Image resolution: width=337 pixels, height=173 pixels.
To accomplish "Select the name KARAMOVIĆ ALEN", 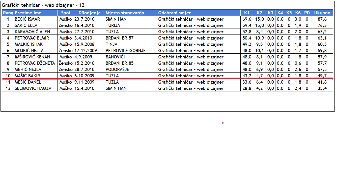I will click(32, 32).
